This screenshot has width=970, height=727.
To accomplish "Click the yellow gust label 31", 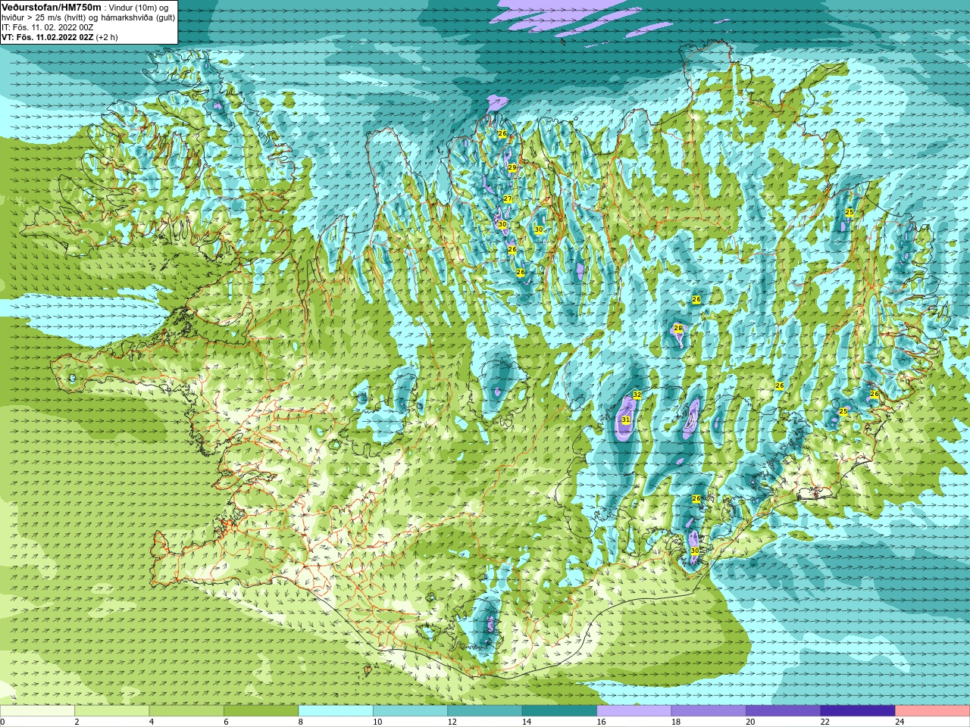I will coord(626,420).
